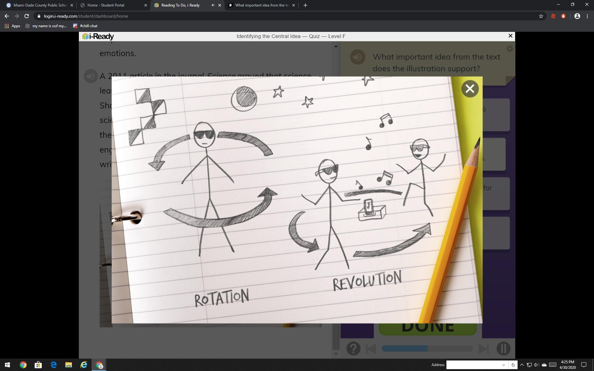
Task: Play audio for the question text
Action: pyautogui.click(x=357, y=57)
